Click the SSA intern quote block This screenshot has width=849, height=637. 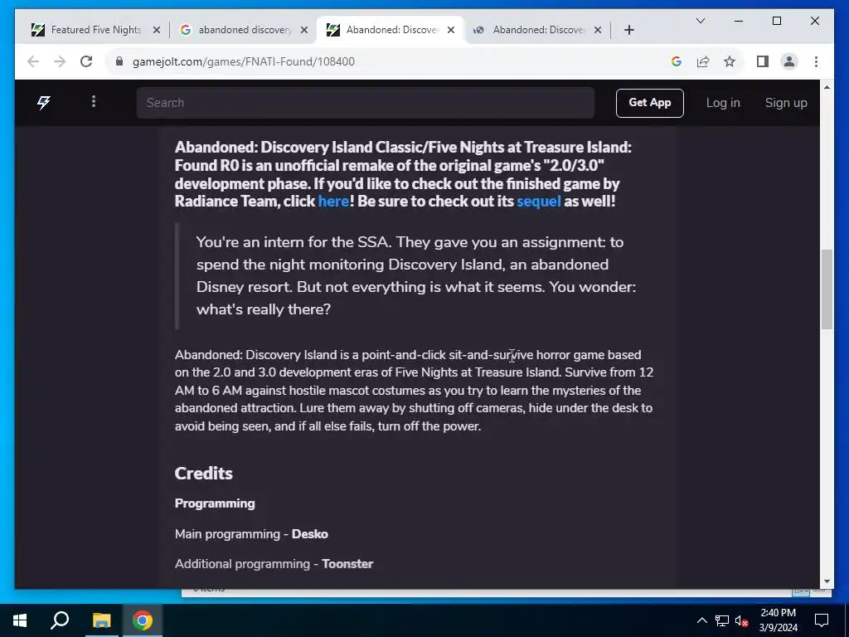[416, 275]
